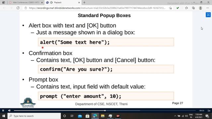Launch Mail app from taskbar
The image size is (212, 119).
click(x=80, y=116)
